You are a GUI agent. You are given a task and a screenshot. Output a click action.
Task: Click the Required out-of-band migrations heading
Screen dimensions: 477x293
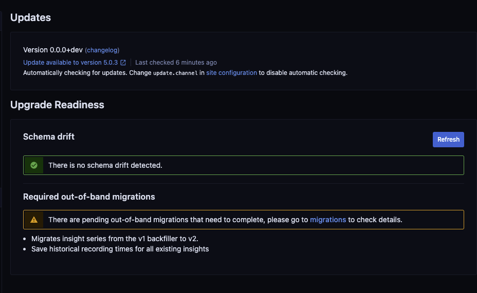click(x=89, y=197)
